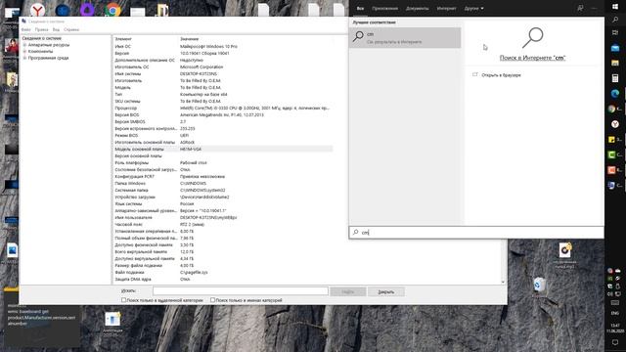Open the notification center icon

pos(615,342)
